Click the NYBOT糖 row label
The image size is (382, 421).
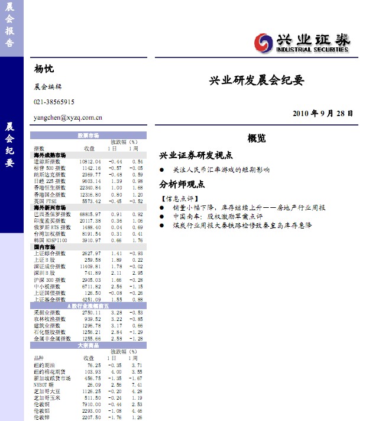[x=44, y=385]
